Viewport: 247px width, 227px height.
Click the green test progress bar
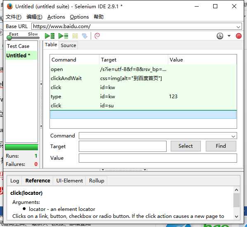(x=21, y=147)
